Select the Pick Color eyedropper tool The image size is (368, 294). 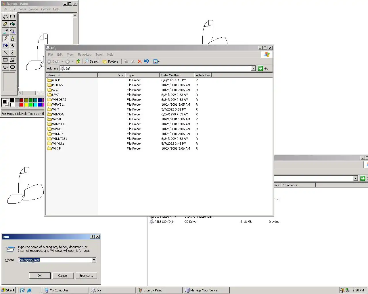pyautogui.click(x=5, y=31)
